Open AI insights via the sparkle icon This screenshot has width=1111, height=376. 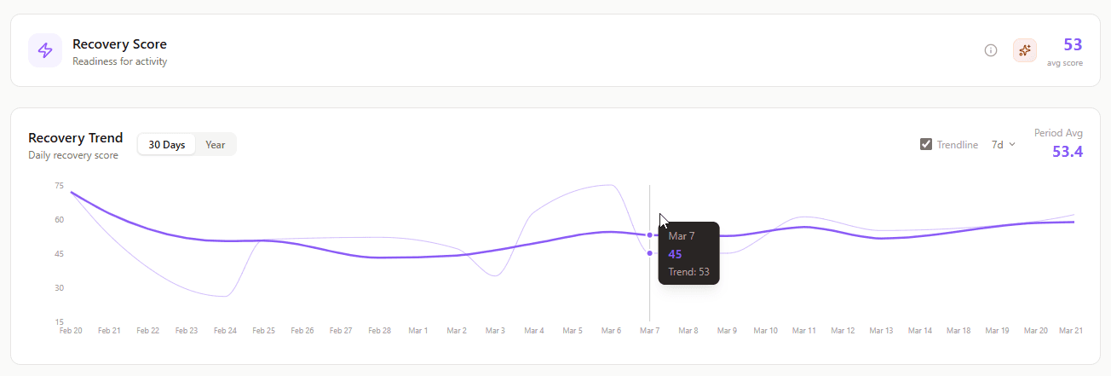[1025, 50]
